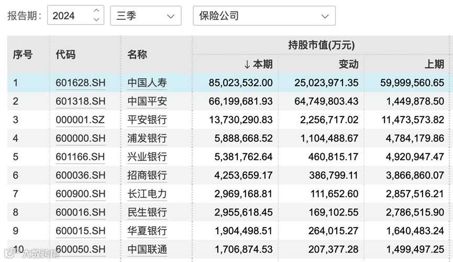The width and height of the screenshot is (453, 262).
Task: Select value 2,969,168.81 for 长江电力
Action: (244, 194)
